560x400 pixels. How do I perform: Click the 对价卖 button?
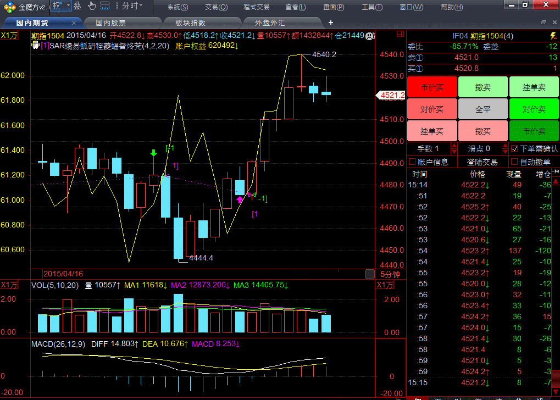[534, 109]
